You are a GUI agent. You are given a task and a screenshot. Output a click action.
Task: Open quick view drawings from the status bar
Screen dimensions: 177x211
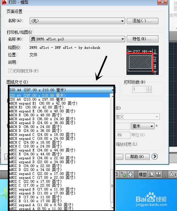coord(158,175)
